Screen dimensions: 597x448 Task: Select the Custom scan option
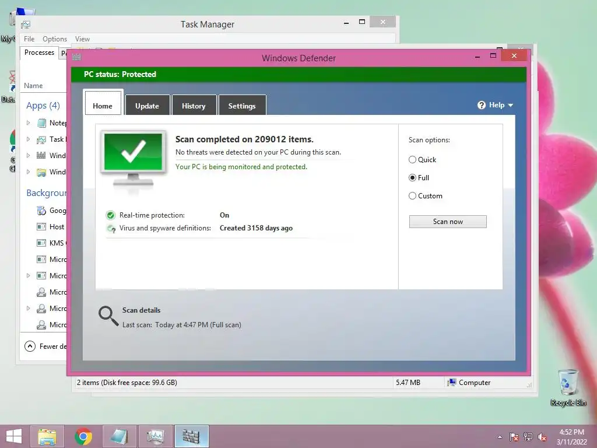412,196
